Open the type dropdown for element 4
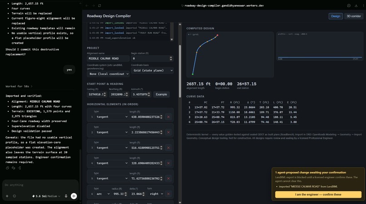This screenshot has width=366, height=204. pos(112,163)
